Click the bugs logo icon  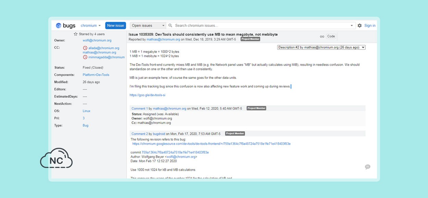click(x=59, y=26)
